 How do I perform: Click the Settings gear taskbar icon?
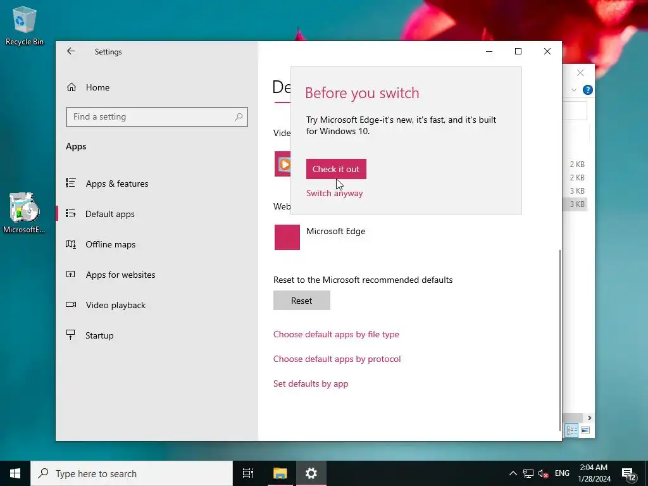pos(311,473)
